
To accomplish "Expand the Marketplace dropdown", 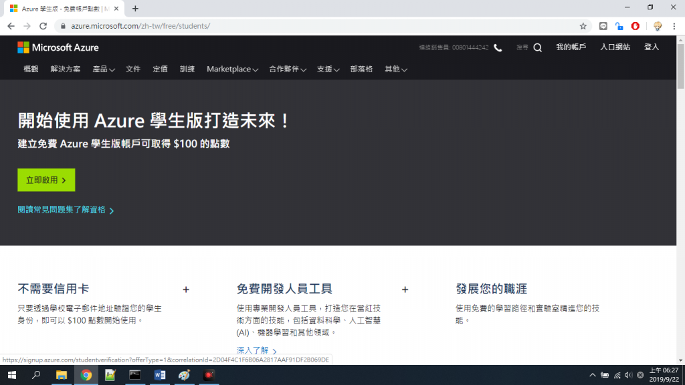I will [232, 69].
